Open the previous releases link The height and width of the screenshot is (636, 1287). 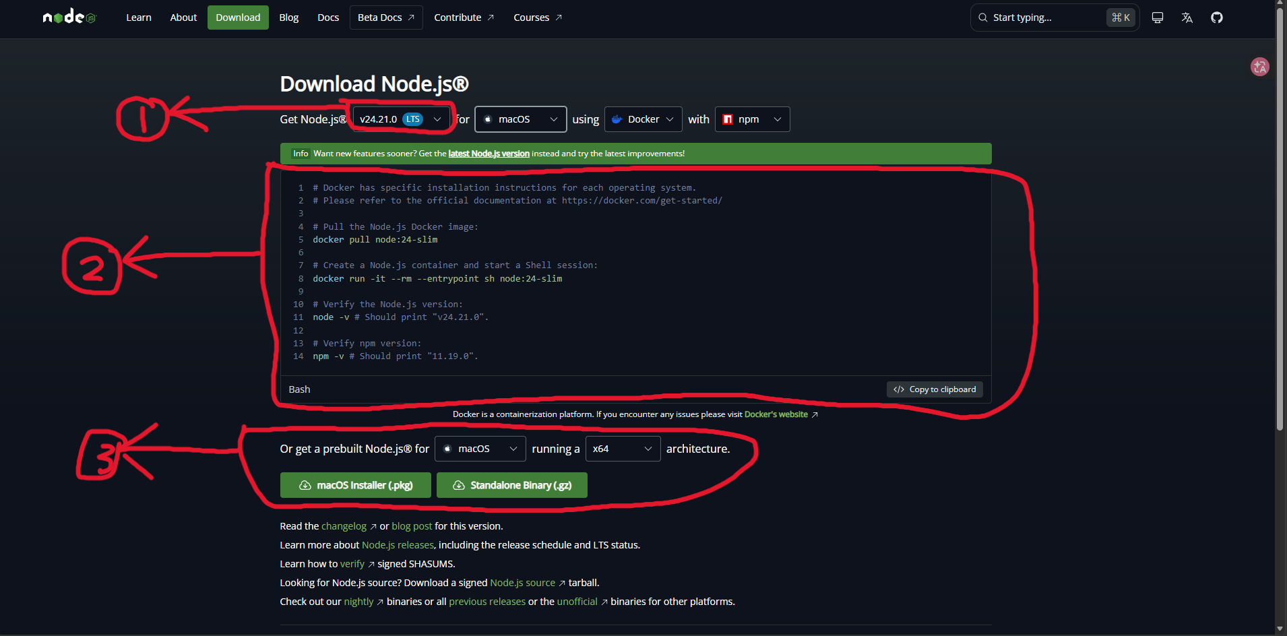point(487,602)
